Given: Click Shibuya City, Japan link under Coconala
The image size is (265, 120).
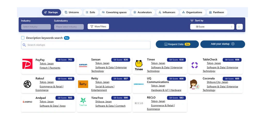Looking at the screenshot, I should tap(217, 82).
